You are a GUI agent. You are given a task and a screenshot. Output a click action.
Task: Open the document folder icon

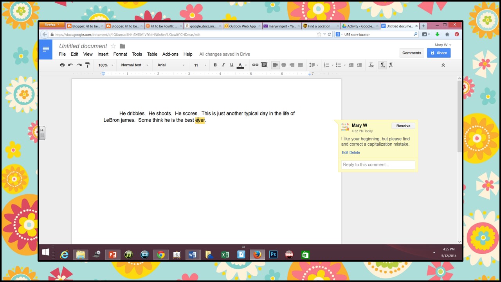click(123, 46)
